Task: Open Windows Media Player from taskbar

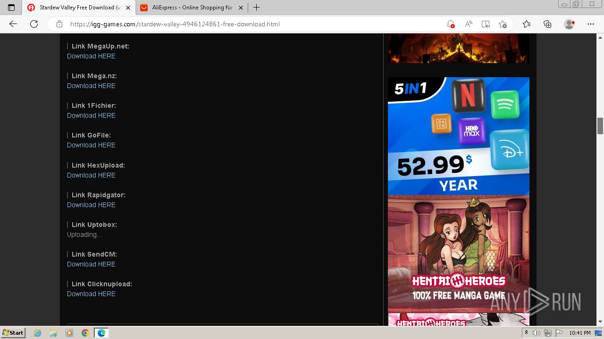Action: tap(69, 333)
